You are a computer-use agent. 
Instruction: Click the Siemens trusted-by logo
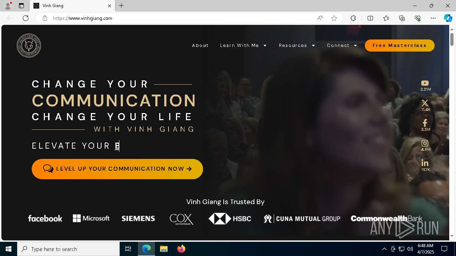138,219
